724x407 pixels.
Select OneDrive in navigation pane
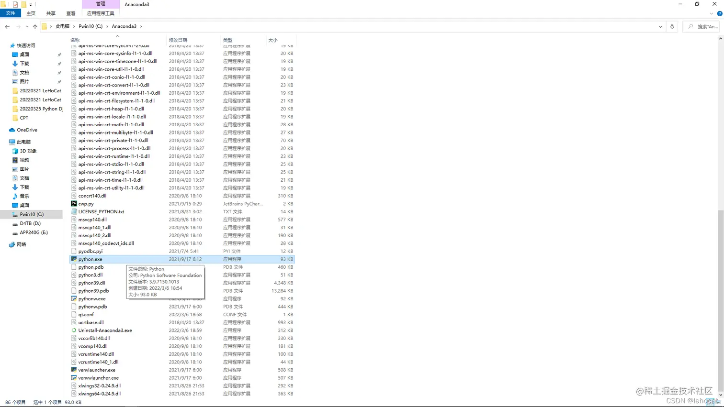(x=27, y=130)
